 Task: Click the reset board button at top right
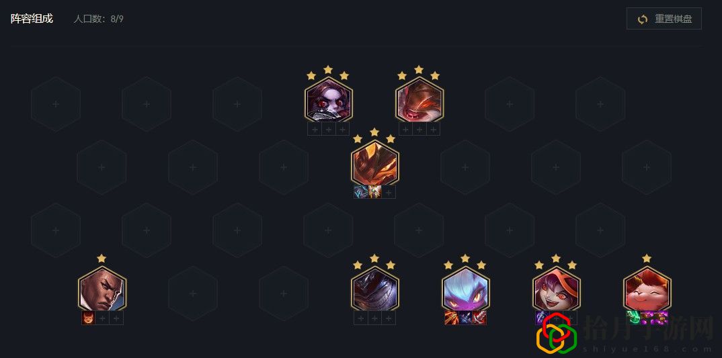tap(664, 19)
